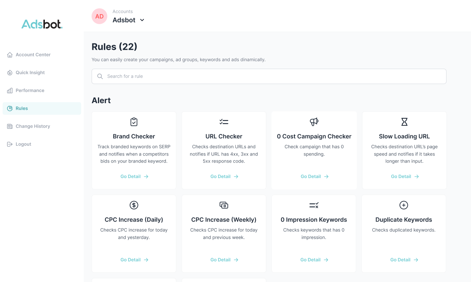Click the Slow Loading URL hourglass icon
471x282 pixels.
coord(404,122)
